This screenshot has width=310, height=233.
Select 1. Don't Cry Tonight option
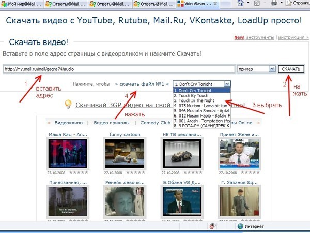pyautogui.click(x=202, y=90)
